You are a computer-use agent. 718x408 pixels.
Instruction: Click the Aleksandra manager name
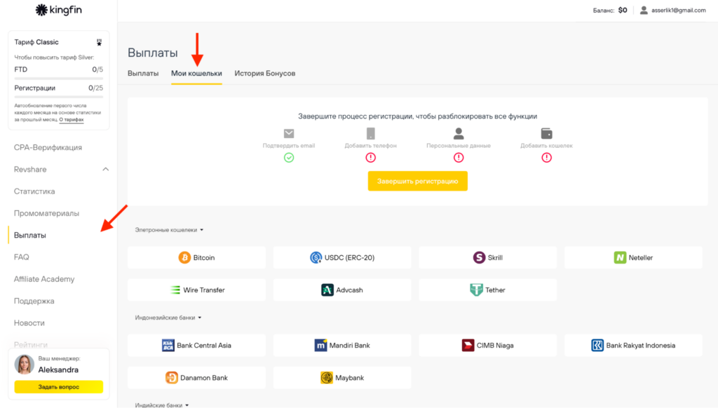pyautogui.click(x=58, y=369)
